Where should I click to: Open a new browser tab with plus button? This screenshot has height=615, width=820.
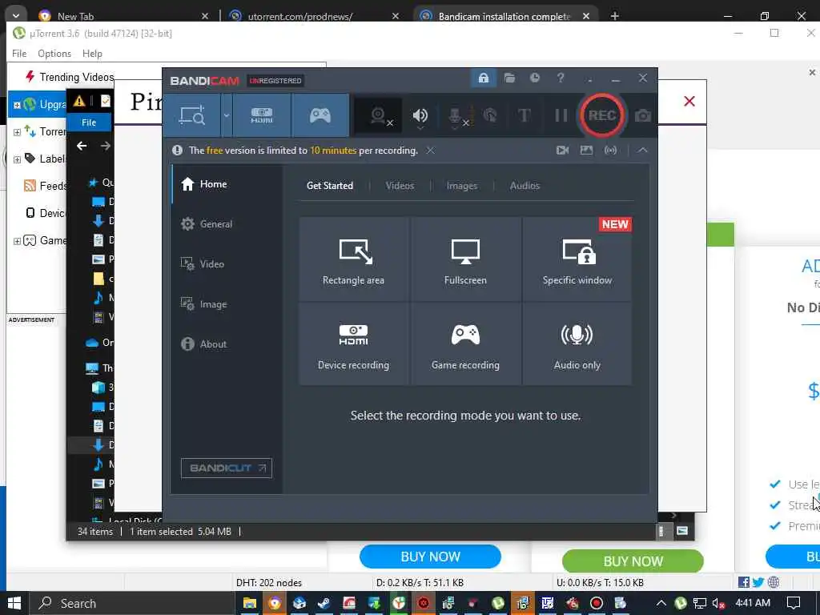(614, 16)
